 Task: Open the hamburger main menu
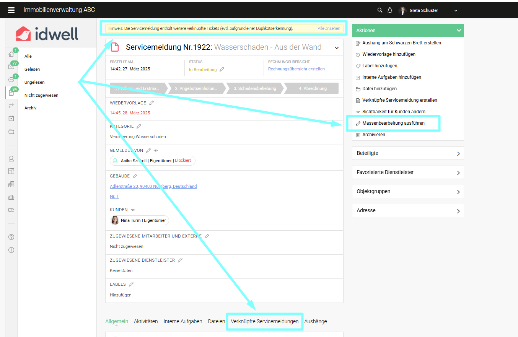pos(11,10)
